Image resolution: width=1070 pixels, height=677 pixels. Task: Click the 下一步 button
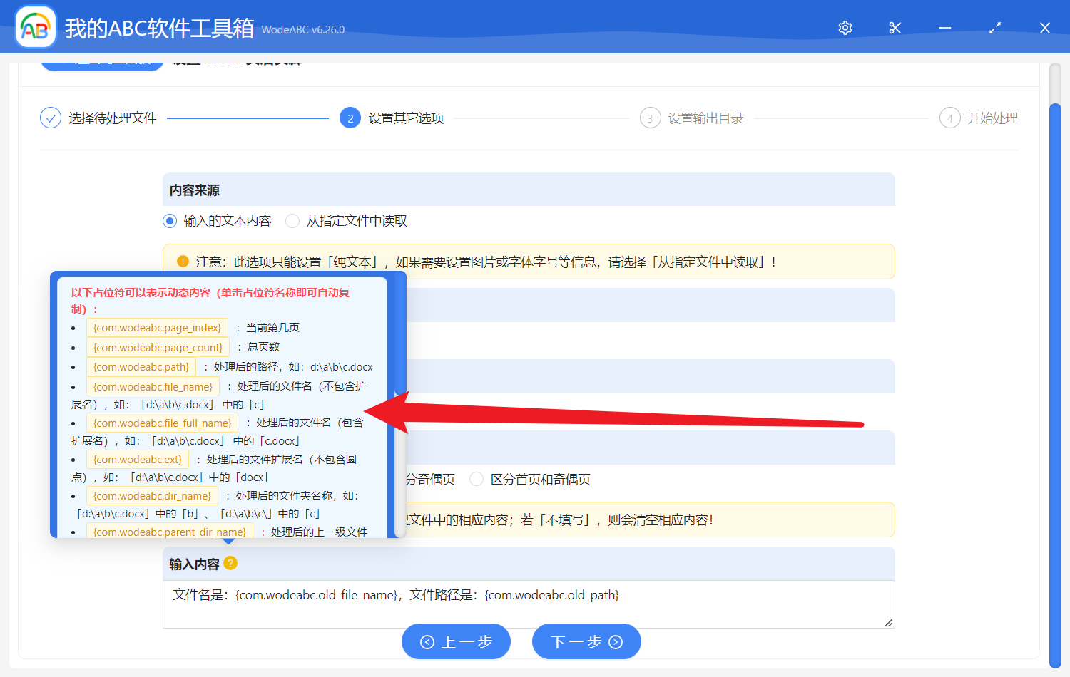coord(586,641)
